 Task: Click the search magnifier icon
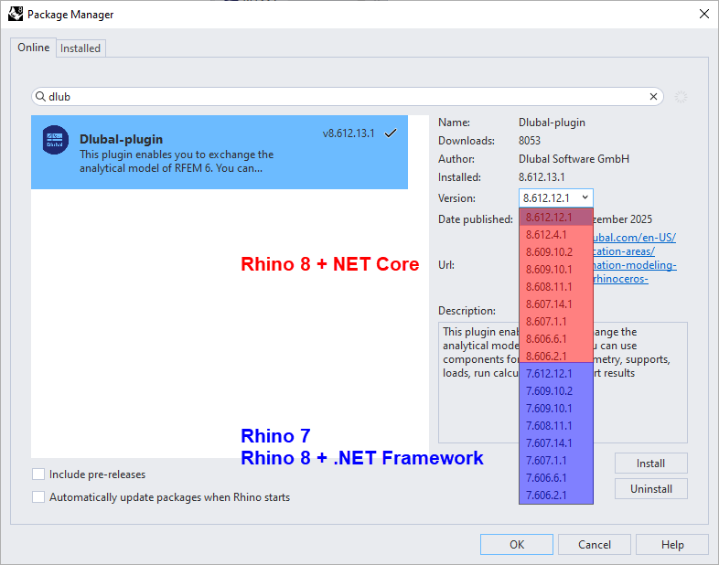tap(40, 96)
